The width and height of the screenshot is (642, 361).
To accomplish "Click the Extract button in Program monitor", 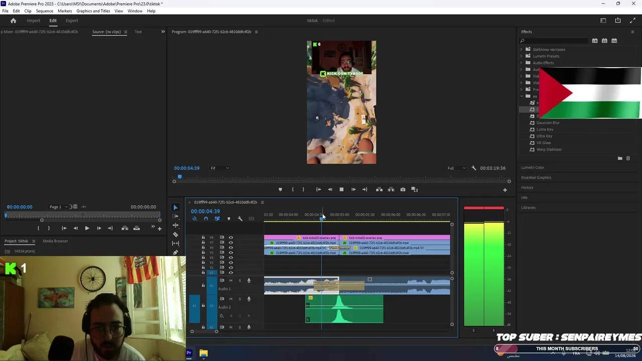I will (x=391, y=190).
